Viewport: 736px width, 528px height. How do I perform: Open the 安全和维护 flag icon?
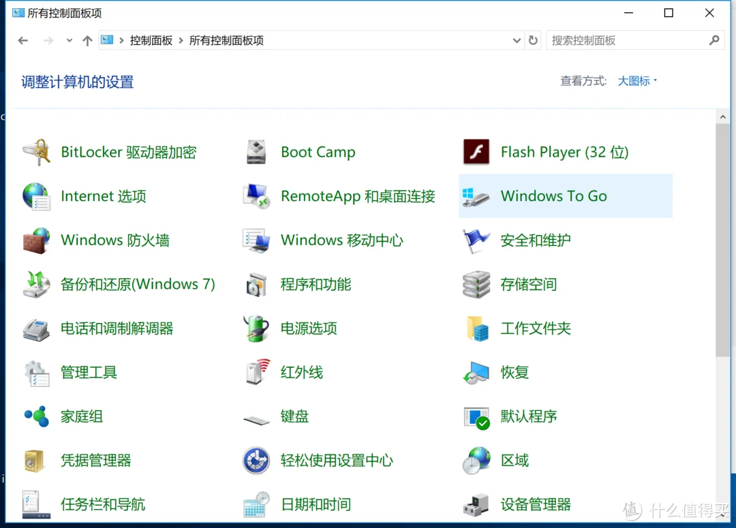[476, 240]
